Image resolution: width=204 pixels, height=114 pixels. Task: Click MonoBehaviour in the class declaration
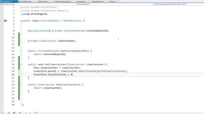pyautogui.click(x=73, y=21)
